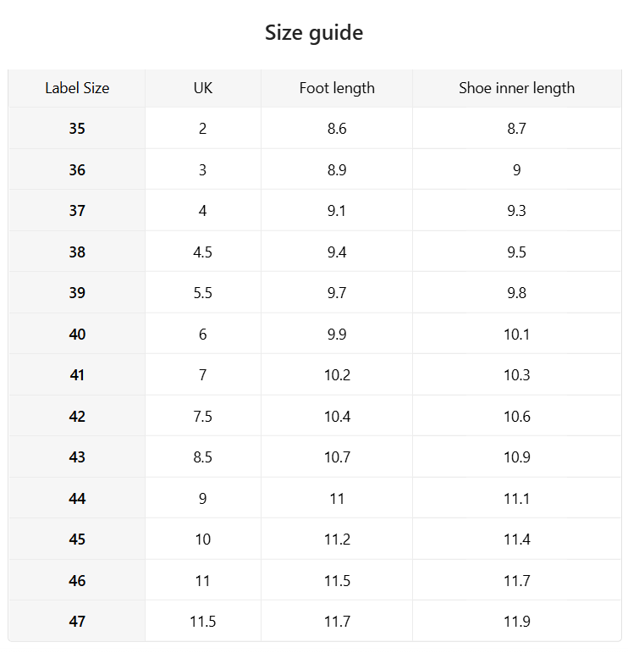The height and width of the screenshot is (653, 628).
Task: Click the Label Size column header
Action: point(77,88)
